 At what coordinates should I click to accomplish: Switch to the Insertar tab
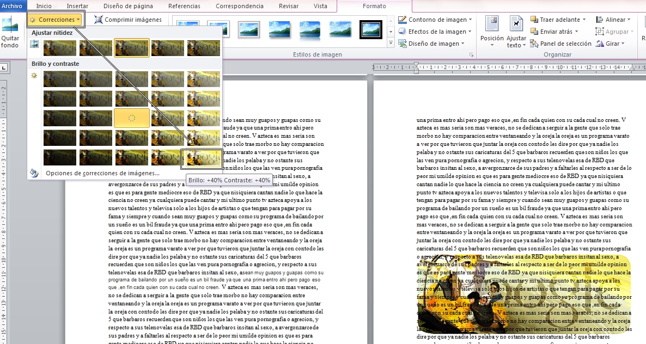(x=77, y=6)
